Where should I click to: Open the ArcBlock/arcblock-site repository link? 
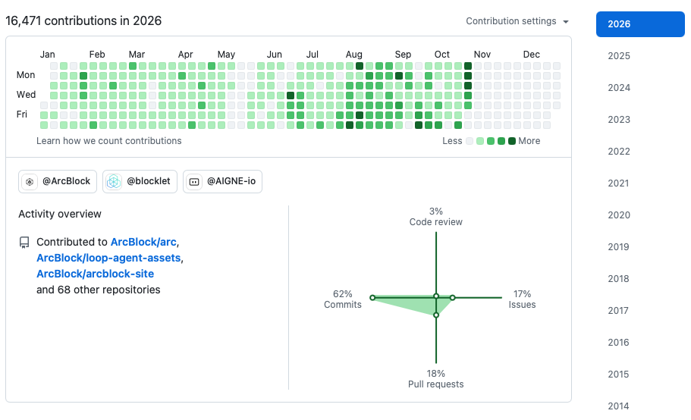95,274
